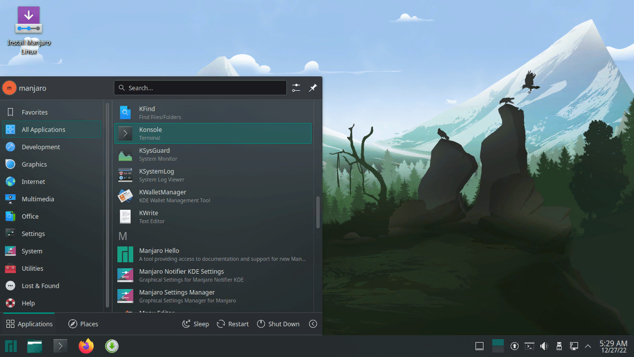Image resolution: width=634 pixels, height=357 pixels.
Task: Open Lost & Found category
Action: tap(52, 286)
